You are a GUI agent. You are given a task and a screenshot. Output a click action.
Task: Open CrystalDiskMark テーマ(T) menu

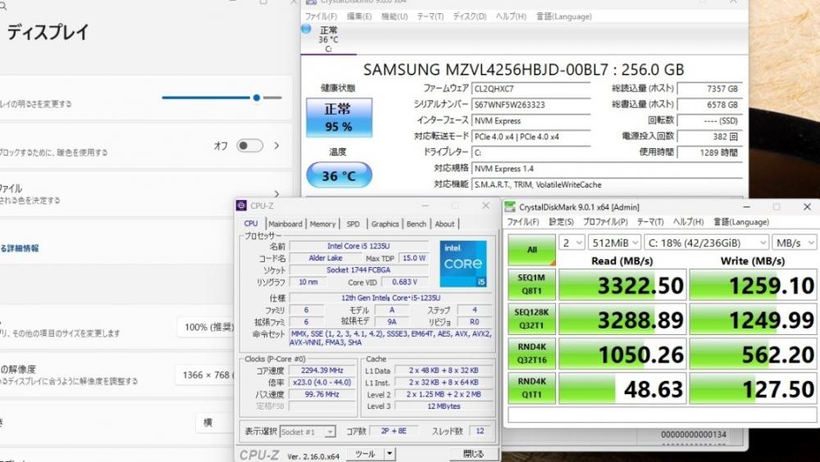650,222
